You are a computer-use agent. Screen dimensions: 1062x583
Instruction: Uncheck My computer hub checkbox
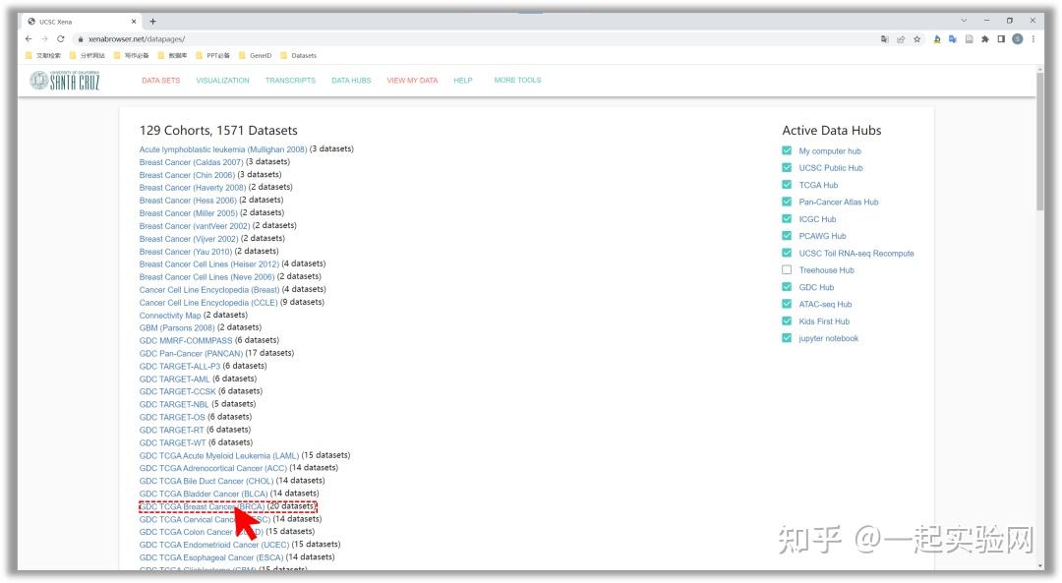(787, 150)
